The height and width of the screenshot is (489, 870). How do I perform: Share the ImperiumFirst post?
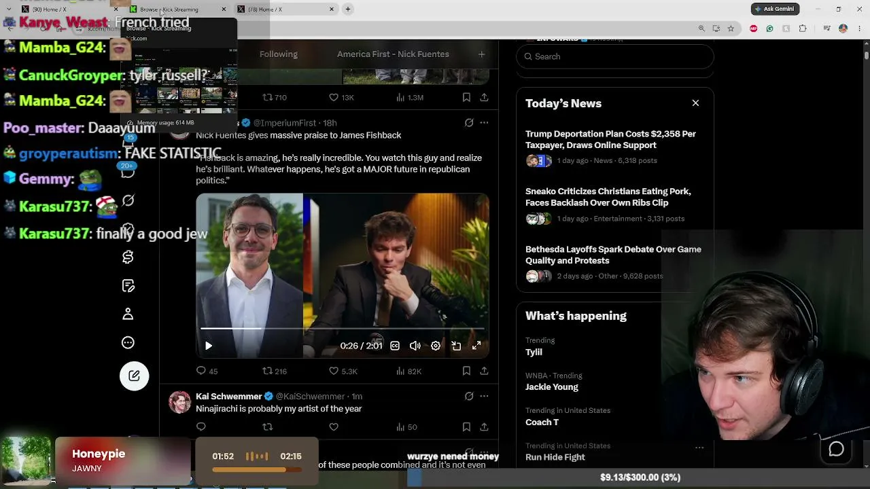484,371
